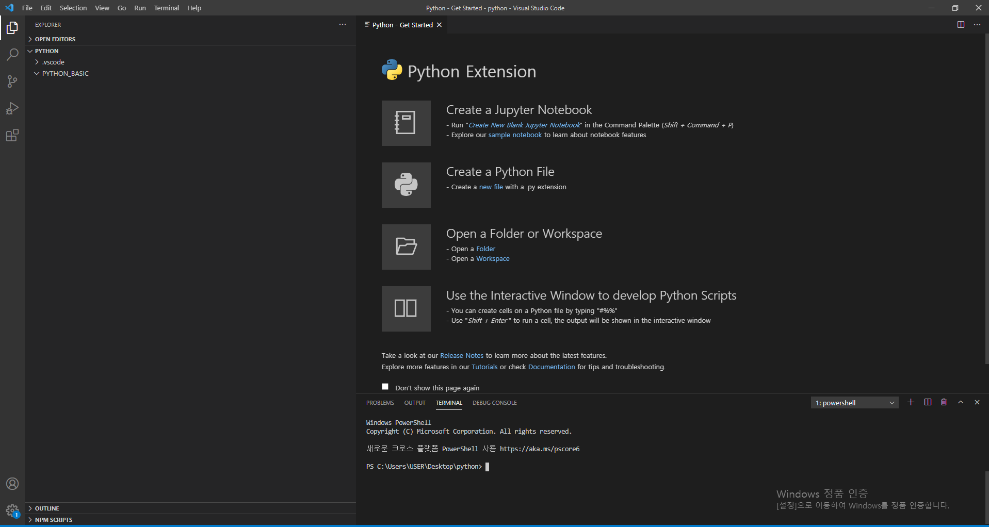Open the Accounts menu icon
Screen dimensions: 989x527
(x=12, y=484)
